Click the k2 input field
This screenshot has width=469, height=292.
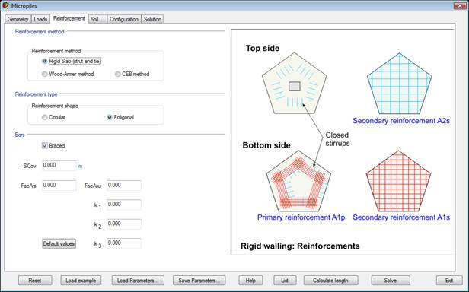(x=124, y=224)
